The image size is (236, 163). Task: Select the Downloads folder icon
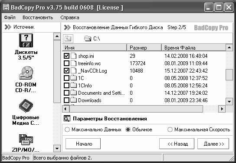[x=73, y=100]
